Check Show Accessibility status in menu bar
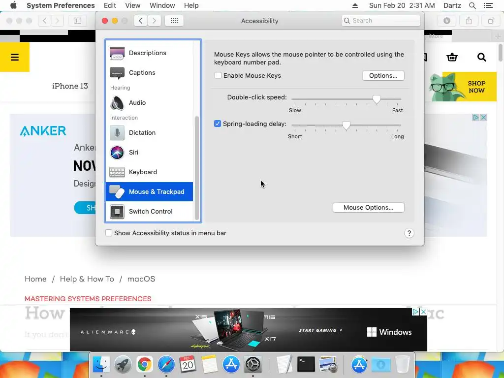The image size is (504, 378). [x=109, y=233]
